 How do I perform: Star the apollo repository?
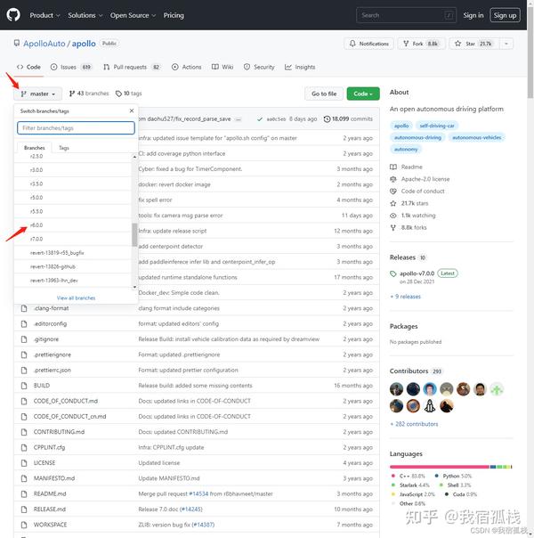click(x=474, y=44)
